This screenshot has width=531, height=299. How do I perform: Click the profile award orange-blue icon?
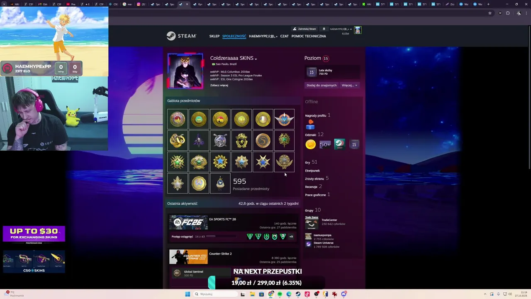tap(310, 125)
